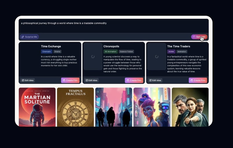Click the dice icon on Surprise Me

click(23, 37)
